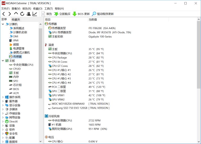201x144 pixels.
Task: Collapse the 计算机 tree node
Action: (x=3, y=24)
